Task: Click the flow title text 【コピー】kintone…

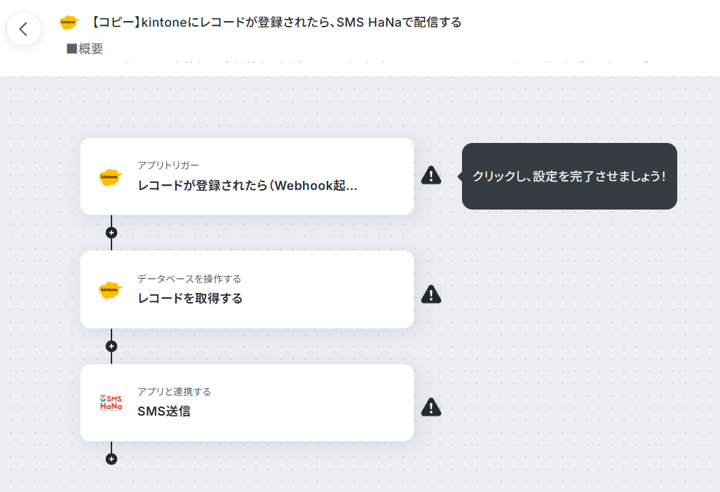Action: pyautogui.click(x=275, y=22)
